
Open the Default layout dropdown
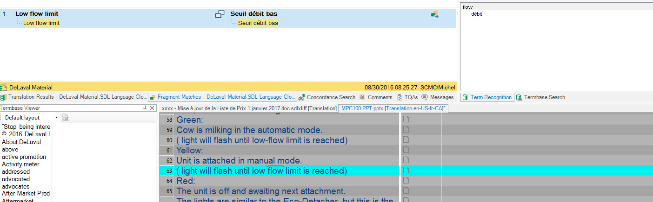[x=56, y=118]
